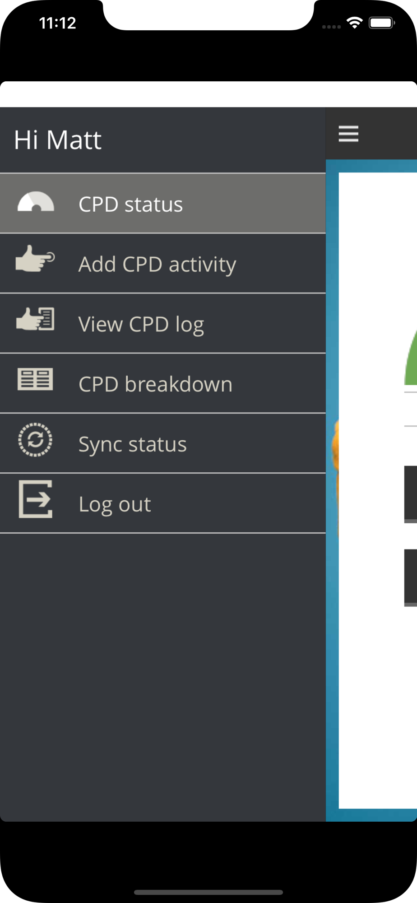Click the Log out arrow icon
This screenshot has height=903, width=417.
[x=36, y=499]
